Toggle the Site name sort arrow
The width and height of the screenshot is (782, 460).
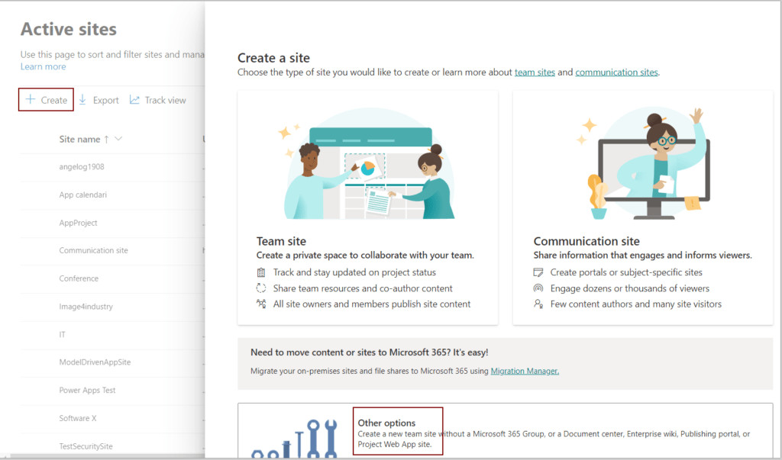pyautogui.click(x=106, y=140)
